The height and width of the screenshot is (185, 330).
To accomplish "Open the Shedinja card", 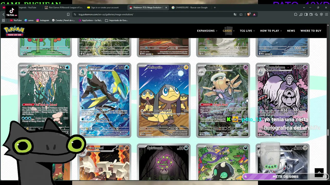I will coord(223,100).
